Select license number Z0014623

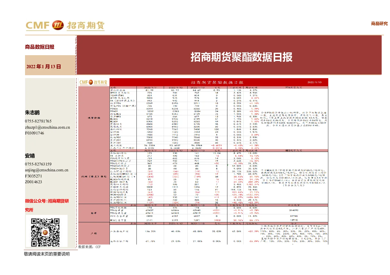click(33, 182)
